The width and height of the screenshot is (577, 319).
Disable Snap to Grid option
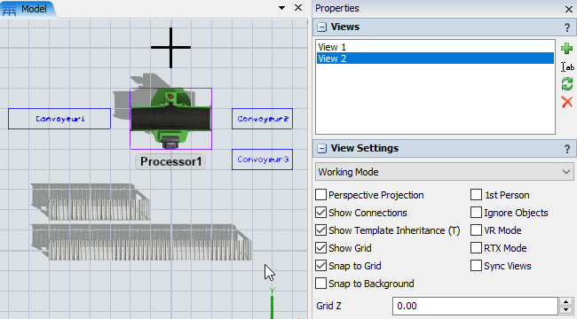click(x=320, y=265)
